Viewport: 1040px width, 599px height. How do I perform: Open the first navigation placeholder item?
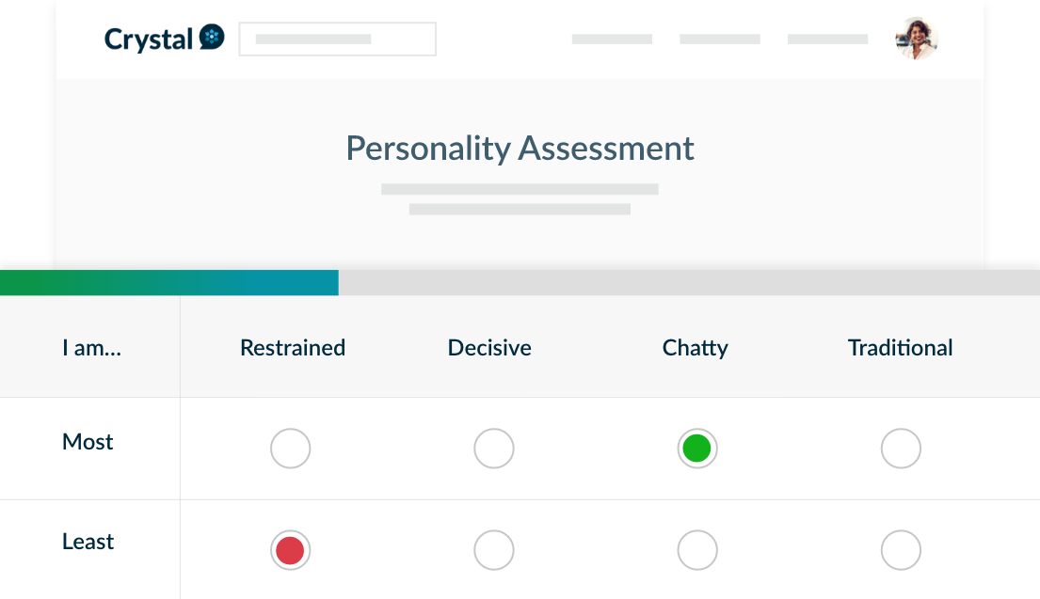(612, 39)
